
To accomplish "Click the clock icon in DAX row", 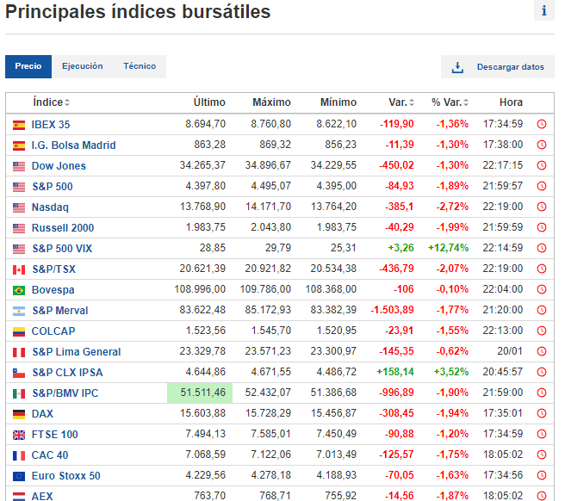I will pos(541,413).
